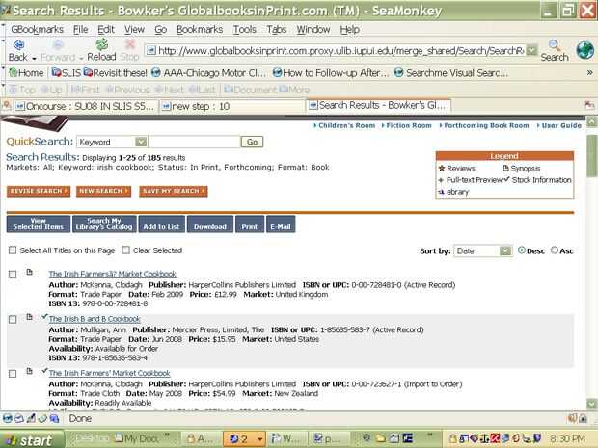
Task: Click the SeaMonkey globe throbber icon
Action: click(584, 50)
